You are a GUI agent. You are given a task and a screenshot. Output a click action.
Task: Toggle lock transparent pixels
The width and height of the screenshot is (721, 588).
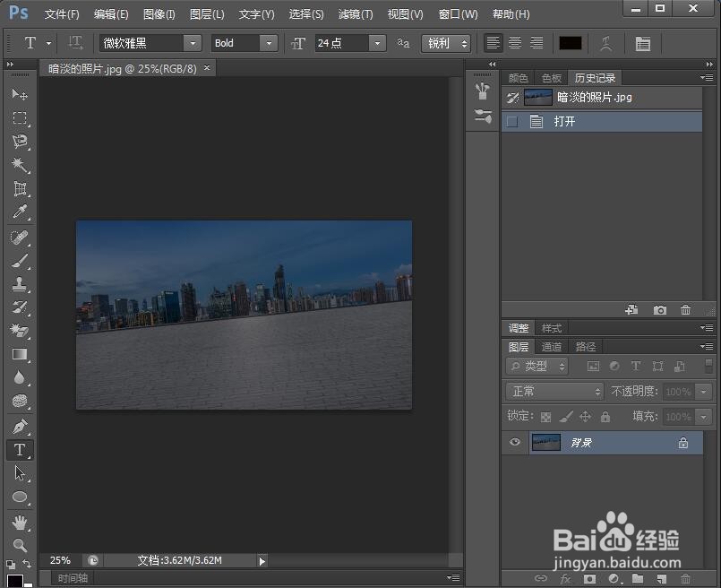tap(545, 417)
